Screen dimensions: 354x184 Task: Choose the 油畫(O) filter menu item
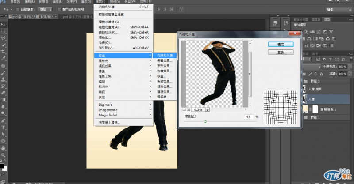pyautogui.click(x=123, y=43)
